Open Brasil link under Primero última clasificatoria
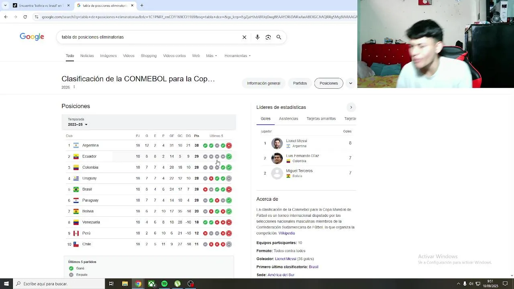514x289 pixels. (314, 267)
